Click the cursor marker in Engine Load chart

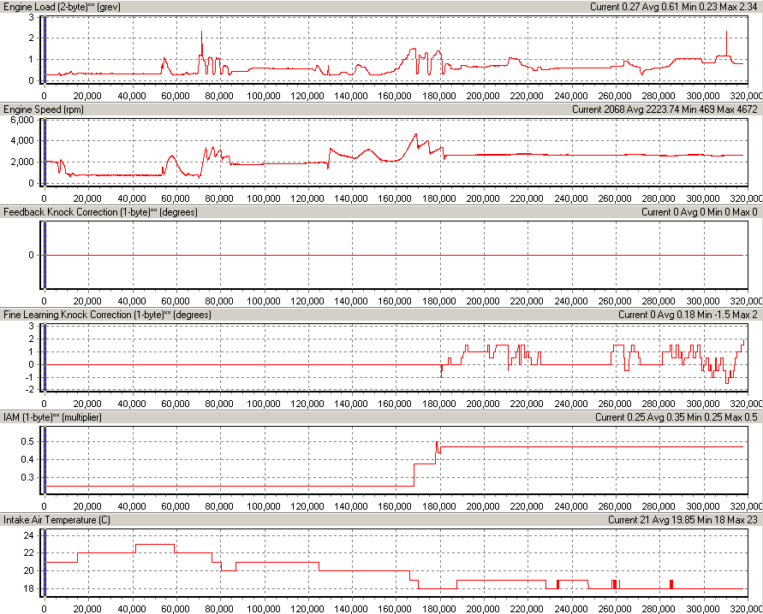(44, 50)
